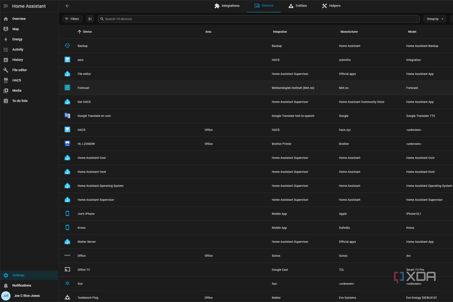Open the Filters panel
Image resolution: width=453 pixels, height=302 pixels.
point(72,19)
